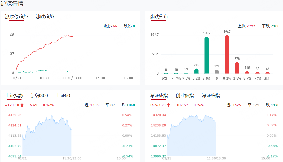The height and width of the screenshot is (162, 283).
Task: Click the gray 0 change bar
Action: coord(217,72)
